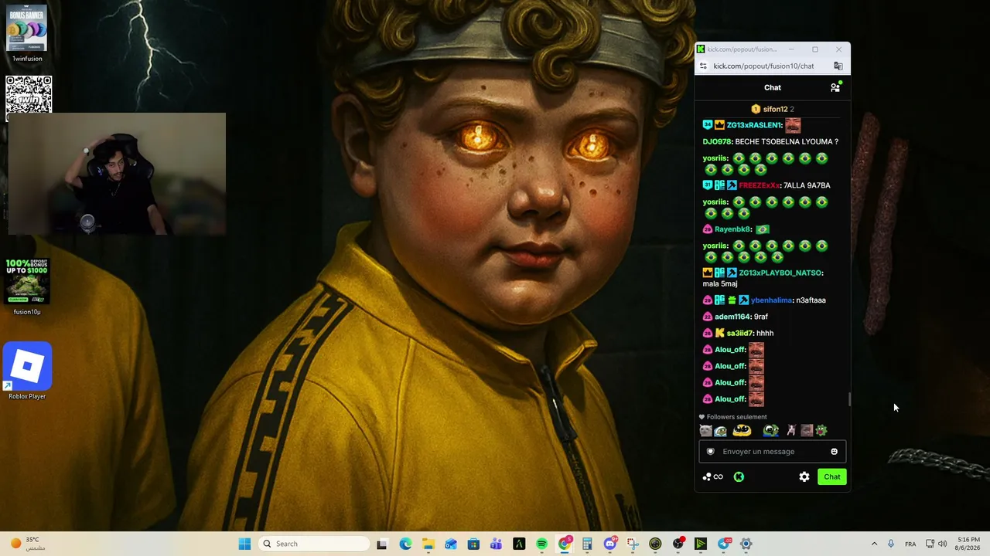Open the 1winfusion desktop shortcut
990x556 pixels.
(27, 33)
